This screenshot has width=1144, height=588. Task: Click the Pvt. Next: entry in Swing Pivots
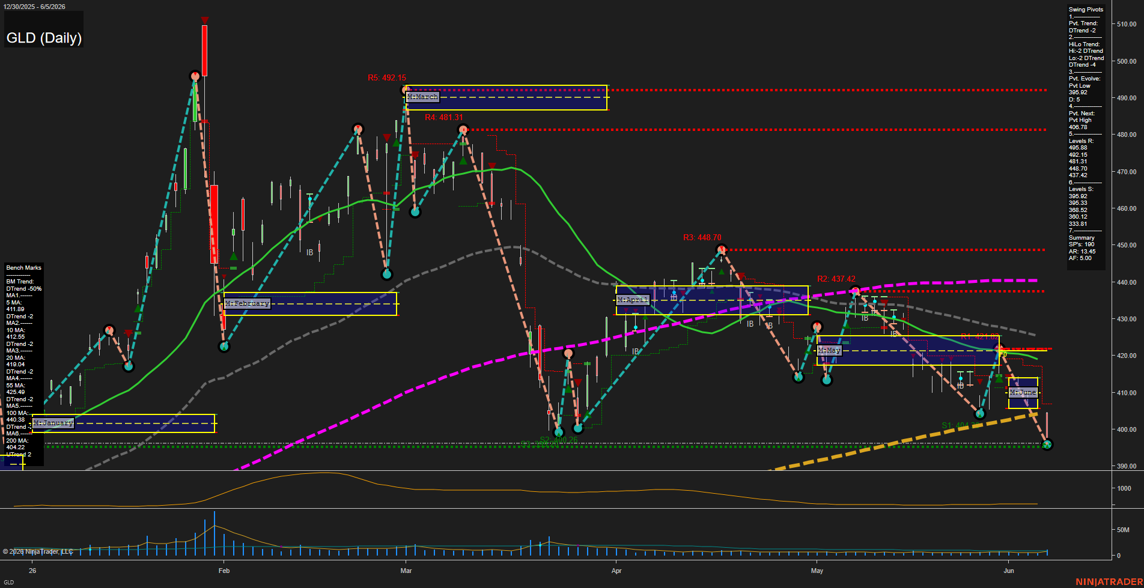point(1082,114)
